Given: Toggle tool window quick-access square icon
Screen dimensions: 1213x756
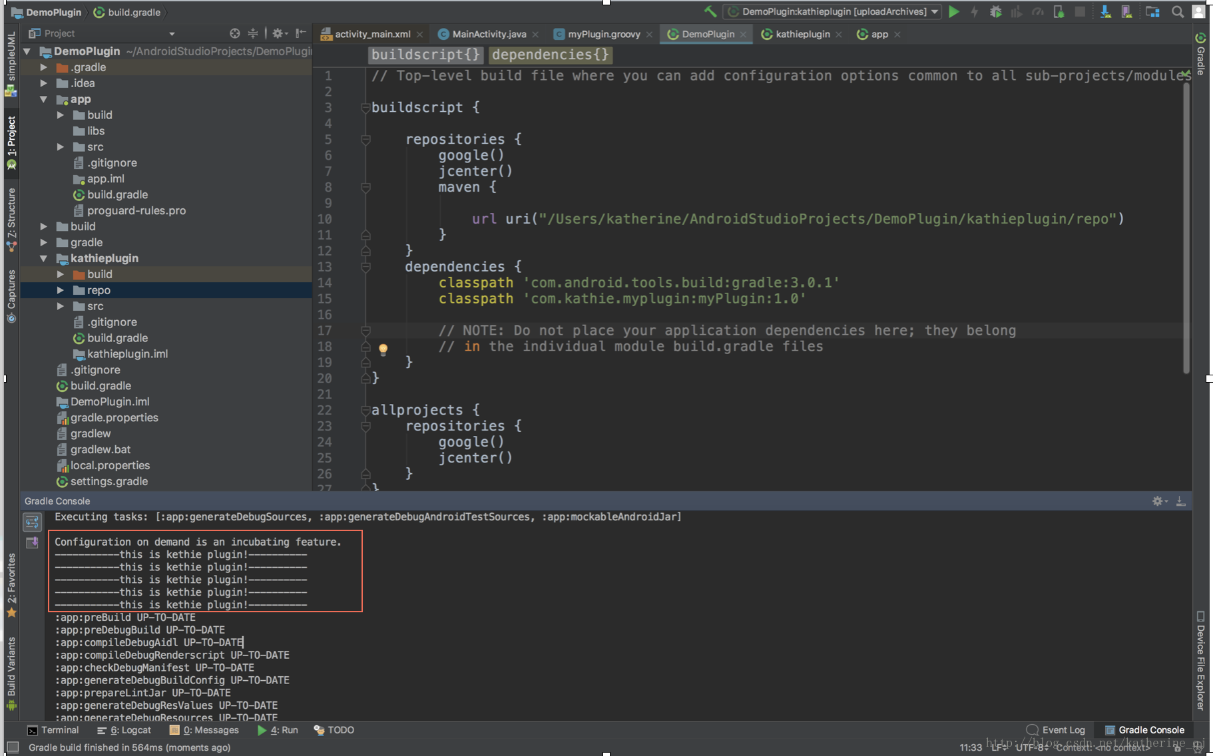Looking at the screenshot, I should pyautogui.click(x=12, y=747).
